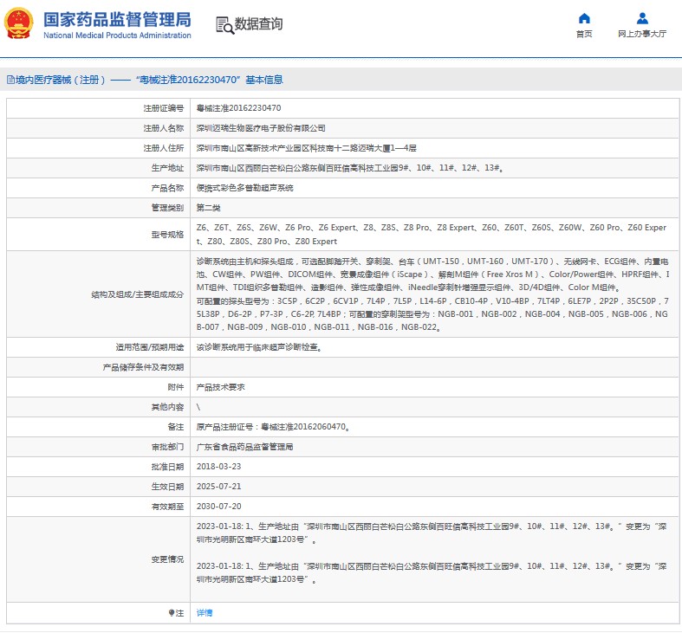Go to 网上办事大厅 text link

click(642, 35)
